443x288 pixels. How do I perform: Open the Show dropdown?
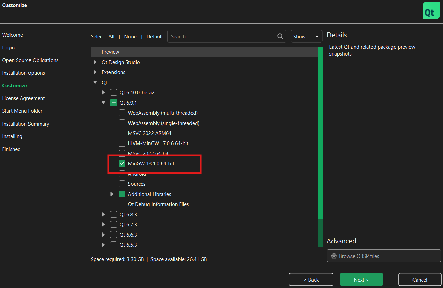[x=306, y=36]
